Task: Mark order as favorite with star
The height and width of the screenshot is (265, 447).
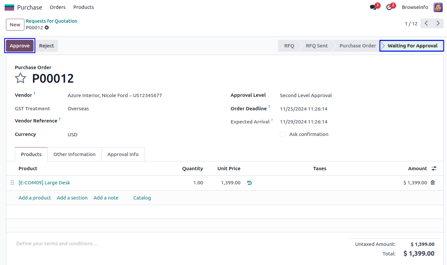Action: point(20,78)
